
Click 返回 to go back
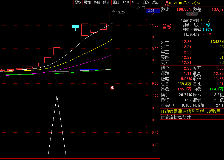point(155,2)
